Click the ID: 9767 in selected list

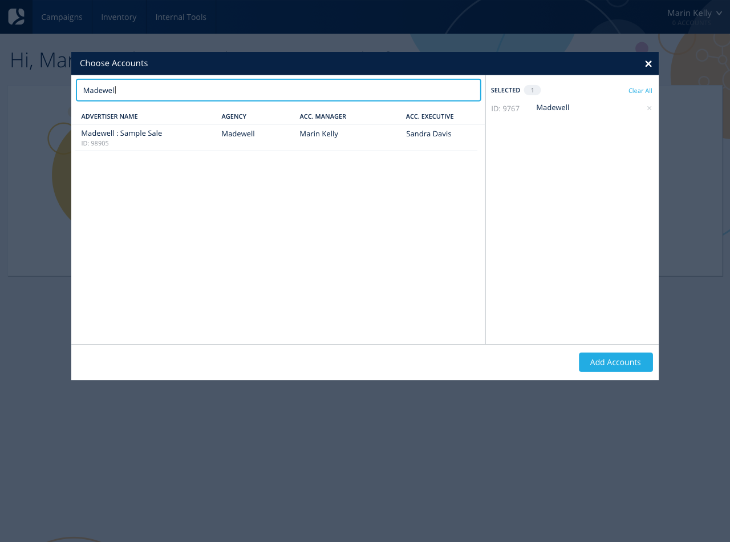[505, 108]
